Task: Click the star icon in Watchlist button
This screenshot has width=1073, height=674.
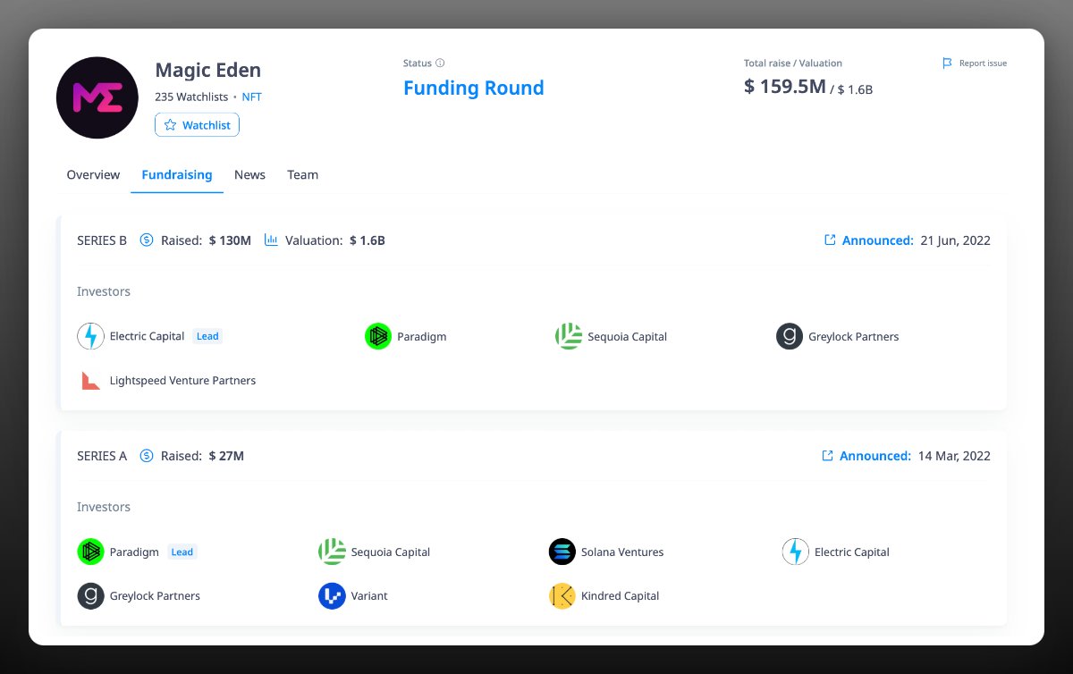Action: [170, 125]
